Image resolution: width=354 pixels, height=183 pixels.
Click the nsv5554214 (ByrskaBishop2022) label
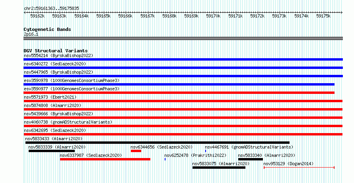coord(58,55)
